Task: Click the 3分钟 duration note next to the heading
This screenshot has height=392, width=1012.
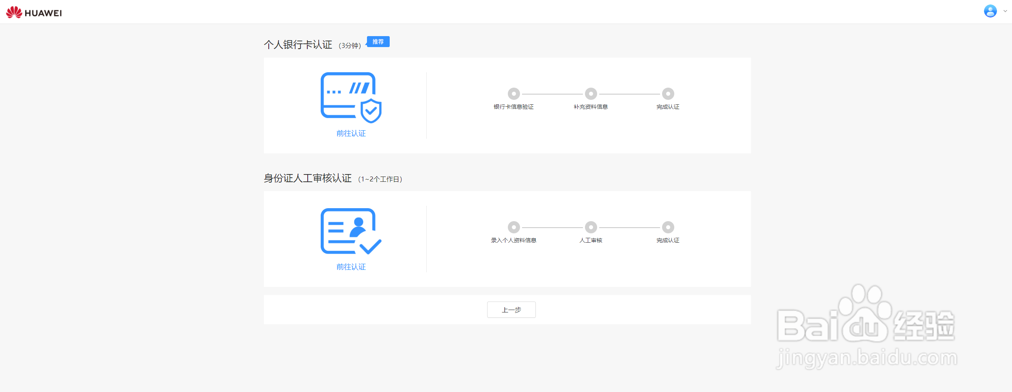Action: pyautogui.click(x=350, y=45)
